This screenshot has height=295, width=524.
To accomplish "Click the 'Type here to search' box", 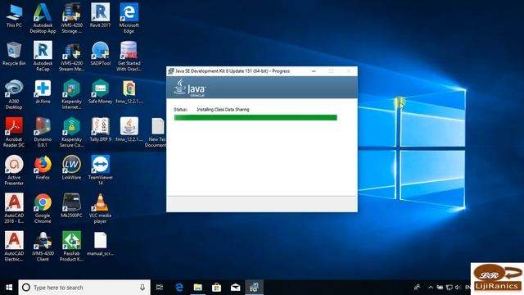I will pos(84,288).
